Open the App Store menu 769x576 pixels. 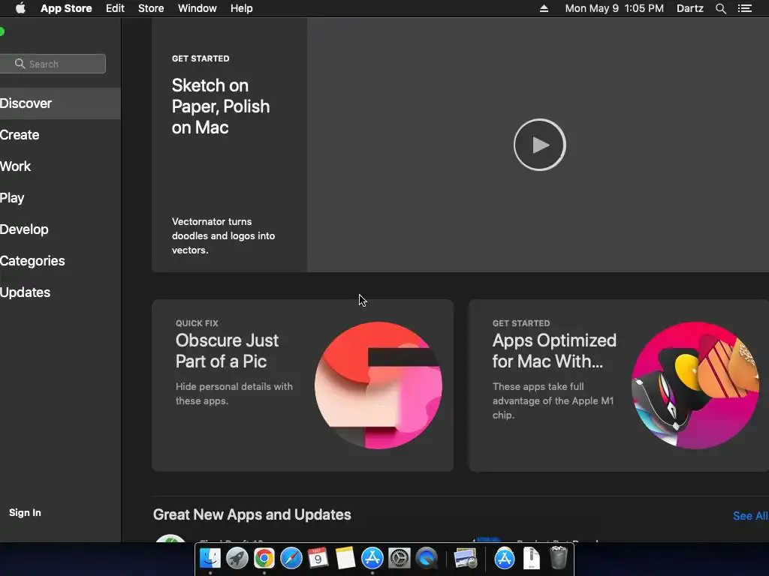click(x=66, y=8)
